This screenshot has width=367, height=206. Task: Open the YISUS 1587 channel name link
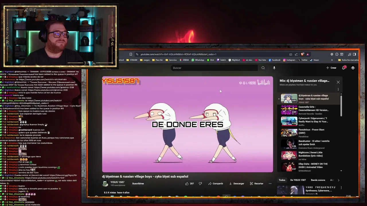pyautogui.click(x=117, y=182)
